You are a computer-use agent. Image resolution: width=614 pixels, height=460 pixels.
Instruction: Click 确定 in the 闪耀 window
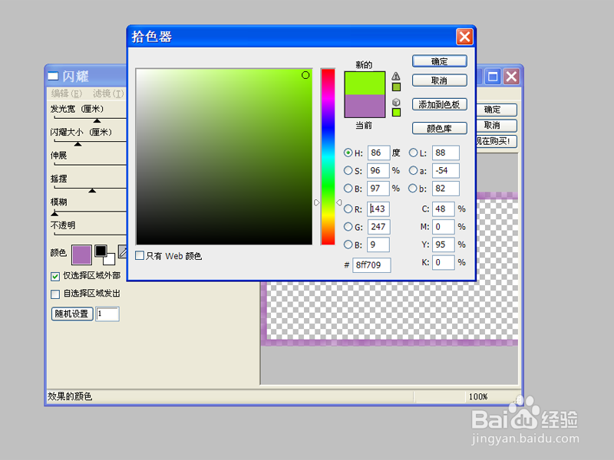coord(496,110)
